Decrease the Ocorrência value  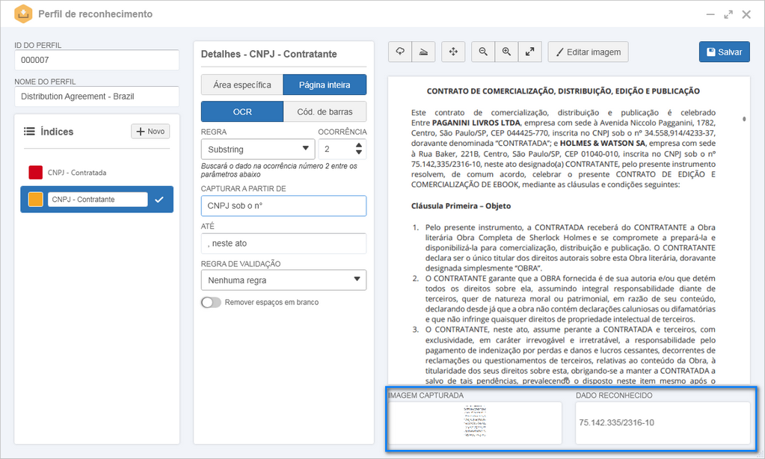359,153
